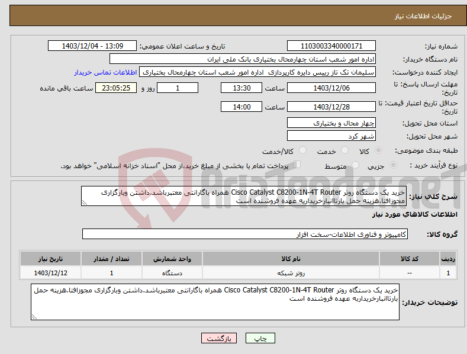467x354 pixels.
Task: Click the واحد شمارش column header
Action: coord(172,259)
